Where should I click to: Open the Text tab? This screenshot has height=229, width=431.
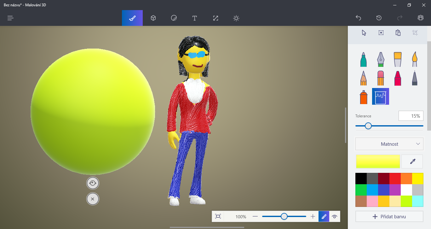(x=195, y=18)
